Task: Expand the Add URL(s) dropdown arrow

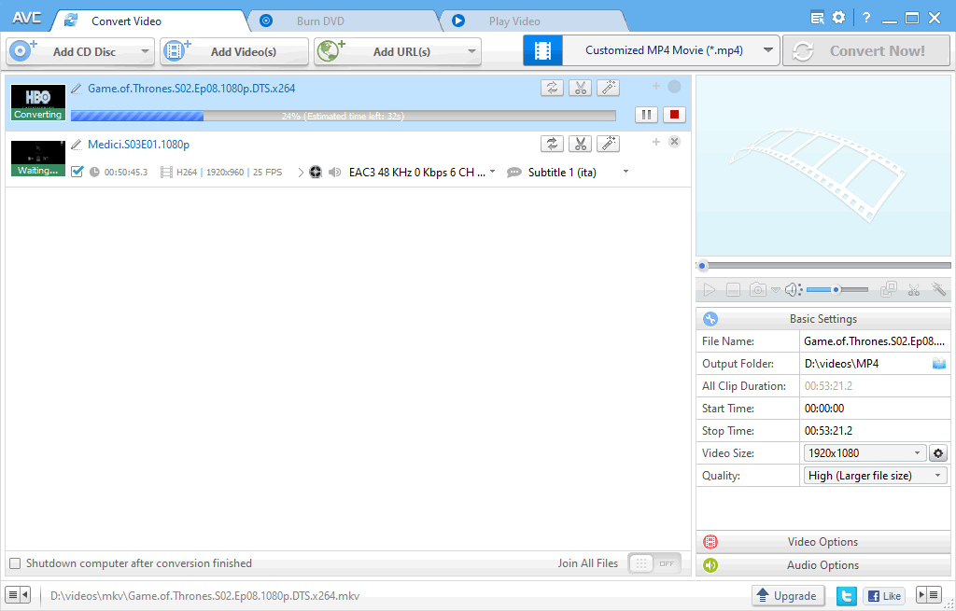Action: [x=471, y=52]
